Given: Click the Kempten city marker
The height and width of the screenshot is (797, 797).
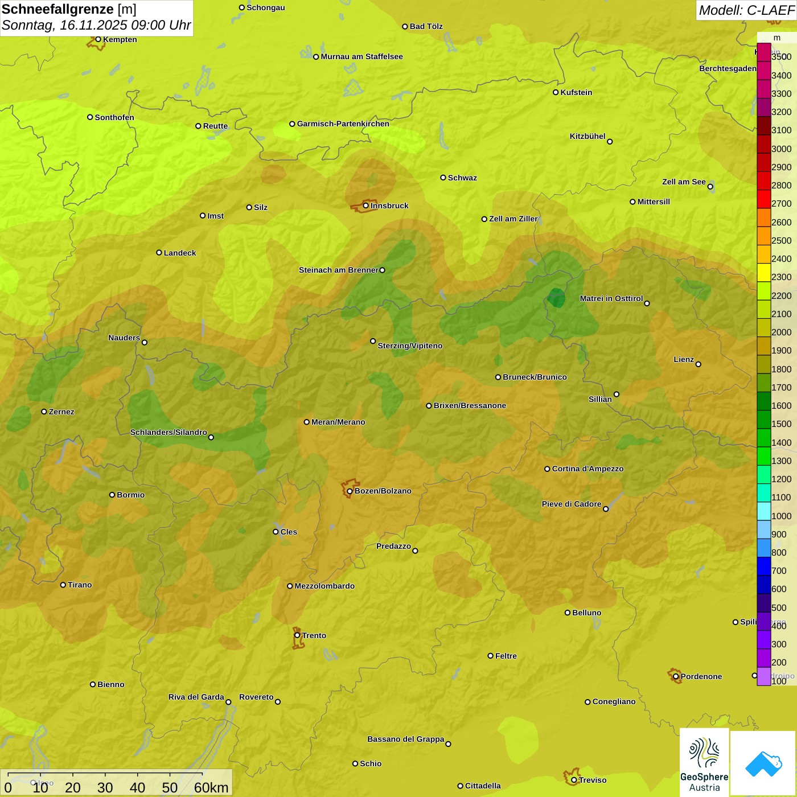Looking at the screenshot, I should point(98,39).
